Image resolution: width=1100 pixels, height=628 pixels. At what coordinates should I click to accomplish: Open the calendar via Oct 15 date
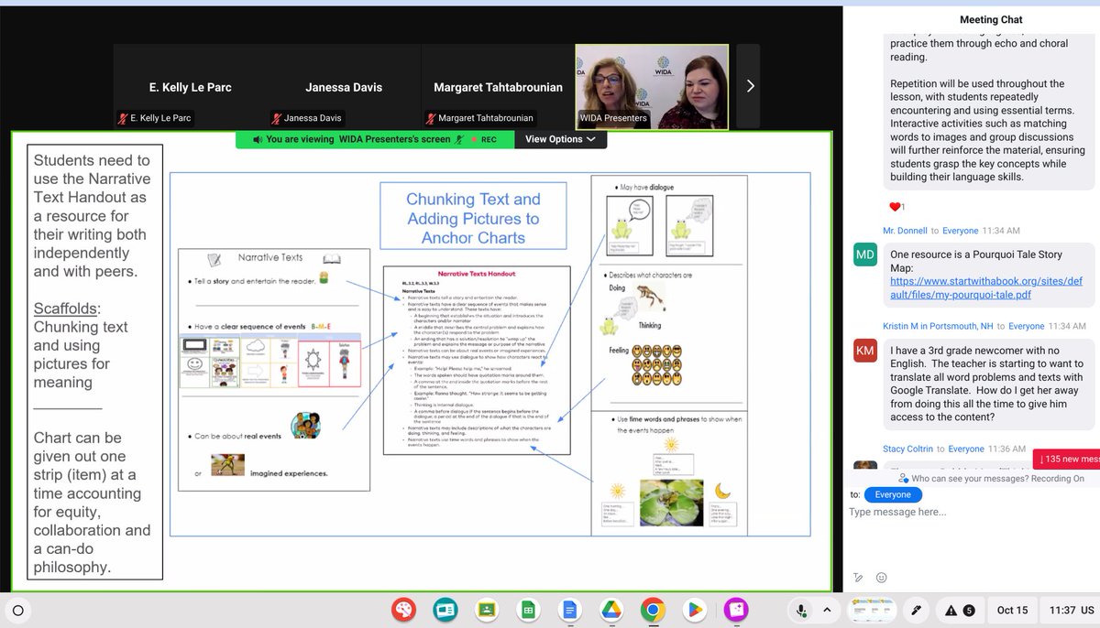(1012, 610)
